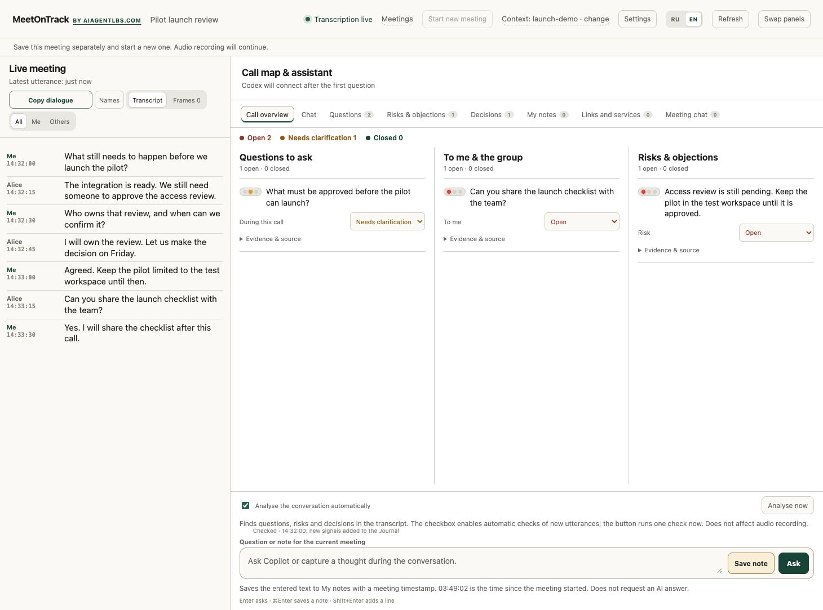Open the Needs clarification status dropdown
This screenshot has width=823, height=610.
tap(387, 222)
